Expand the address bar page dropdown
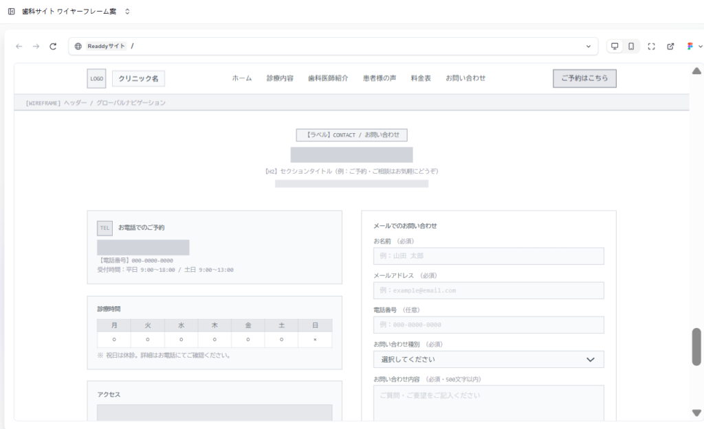Screen dimensions: 704x429 click(x=588, y=46)
